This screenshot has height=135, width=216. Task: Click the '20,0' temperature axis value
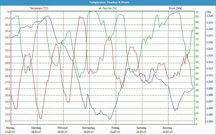point(8,63)
